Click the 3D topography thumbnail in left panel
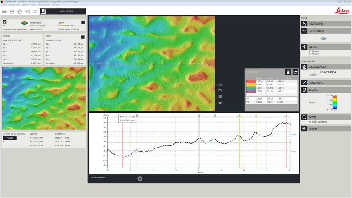 coord(24,23)
